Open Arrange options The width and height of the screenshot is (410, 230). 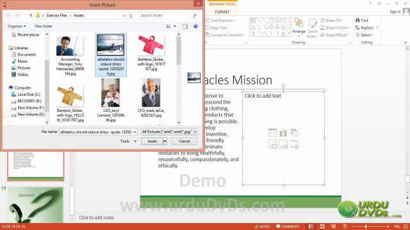point(299,27)
